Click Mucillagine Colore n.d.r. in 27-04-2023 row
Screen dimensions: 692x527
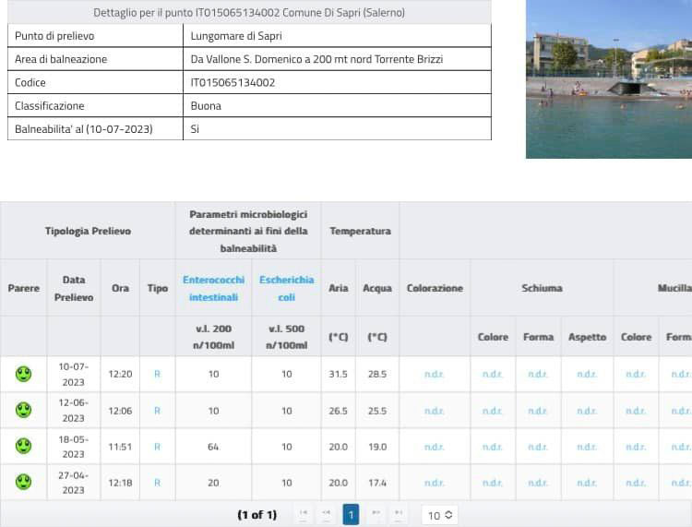pos(636,483)
